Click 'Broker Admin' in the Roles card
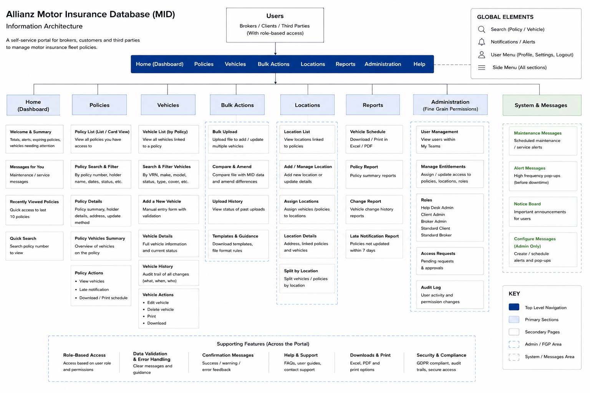 click(x=434, y=221)
